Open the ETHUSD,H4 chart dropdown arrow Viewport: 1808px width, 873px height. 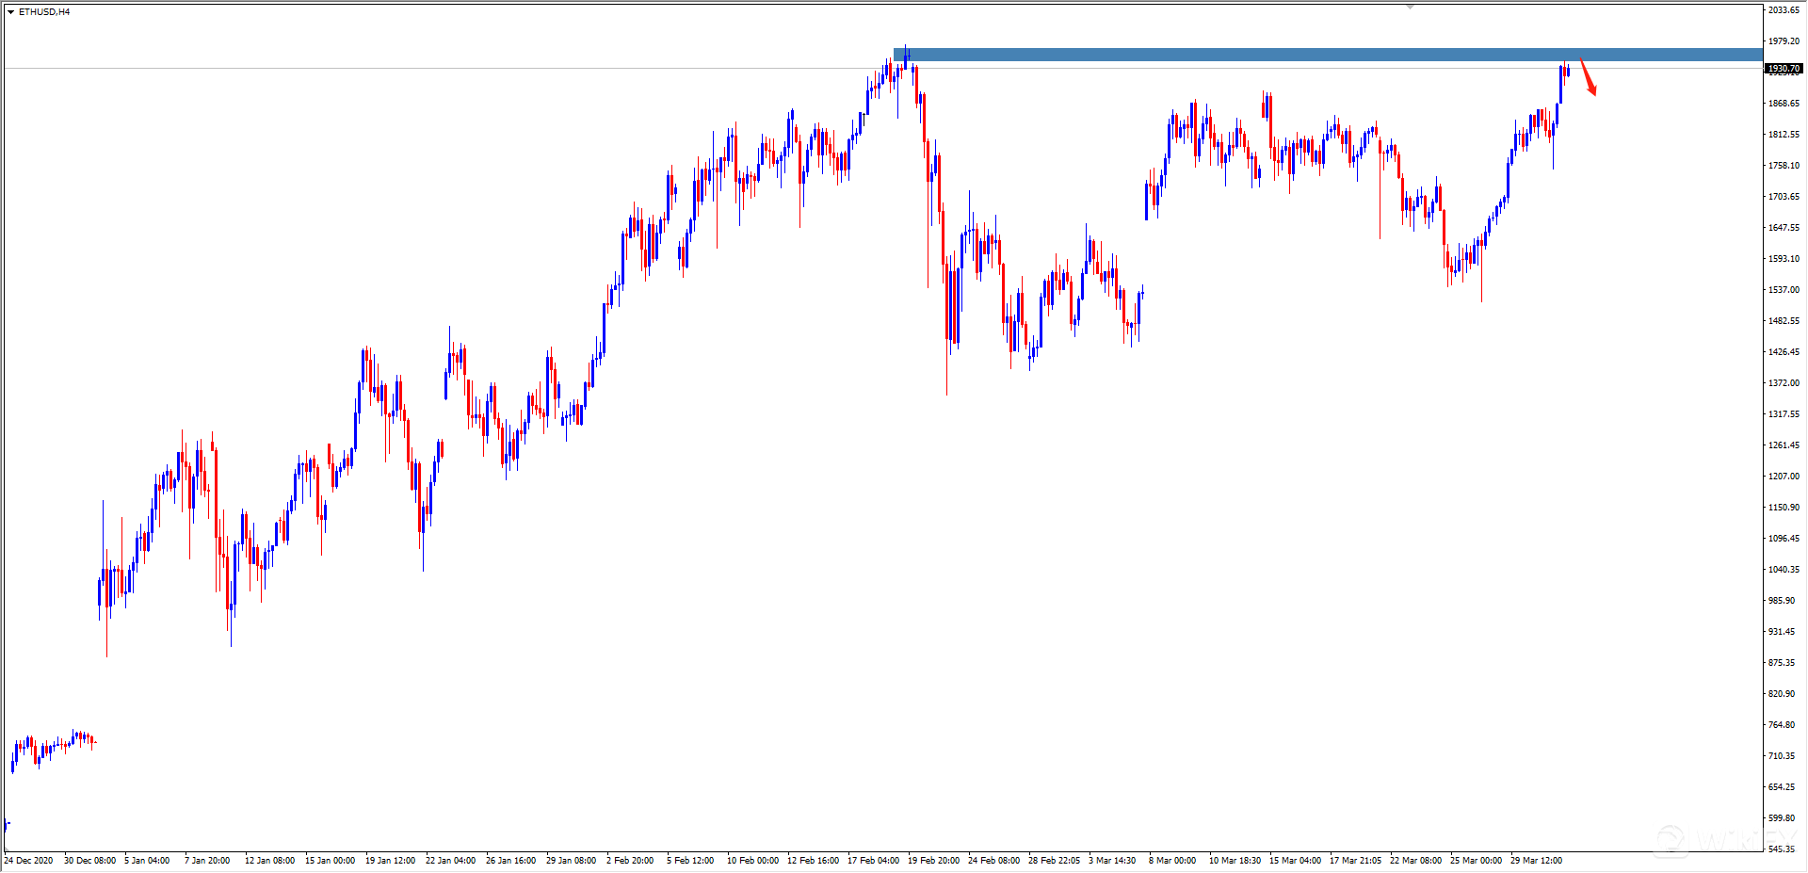[x=10, y=12]
